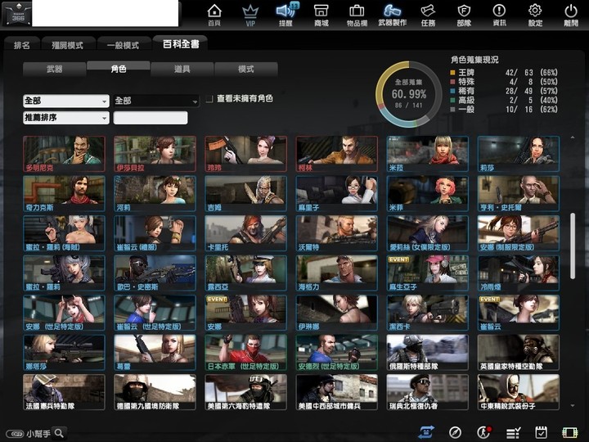Click the 部隊 clan shield icon
This screenshot has width=589, height=442.
pyautogui.click(x=464, y=14)
